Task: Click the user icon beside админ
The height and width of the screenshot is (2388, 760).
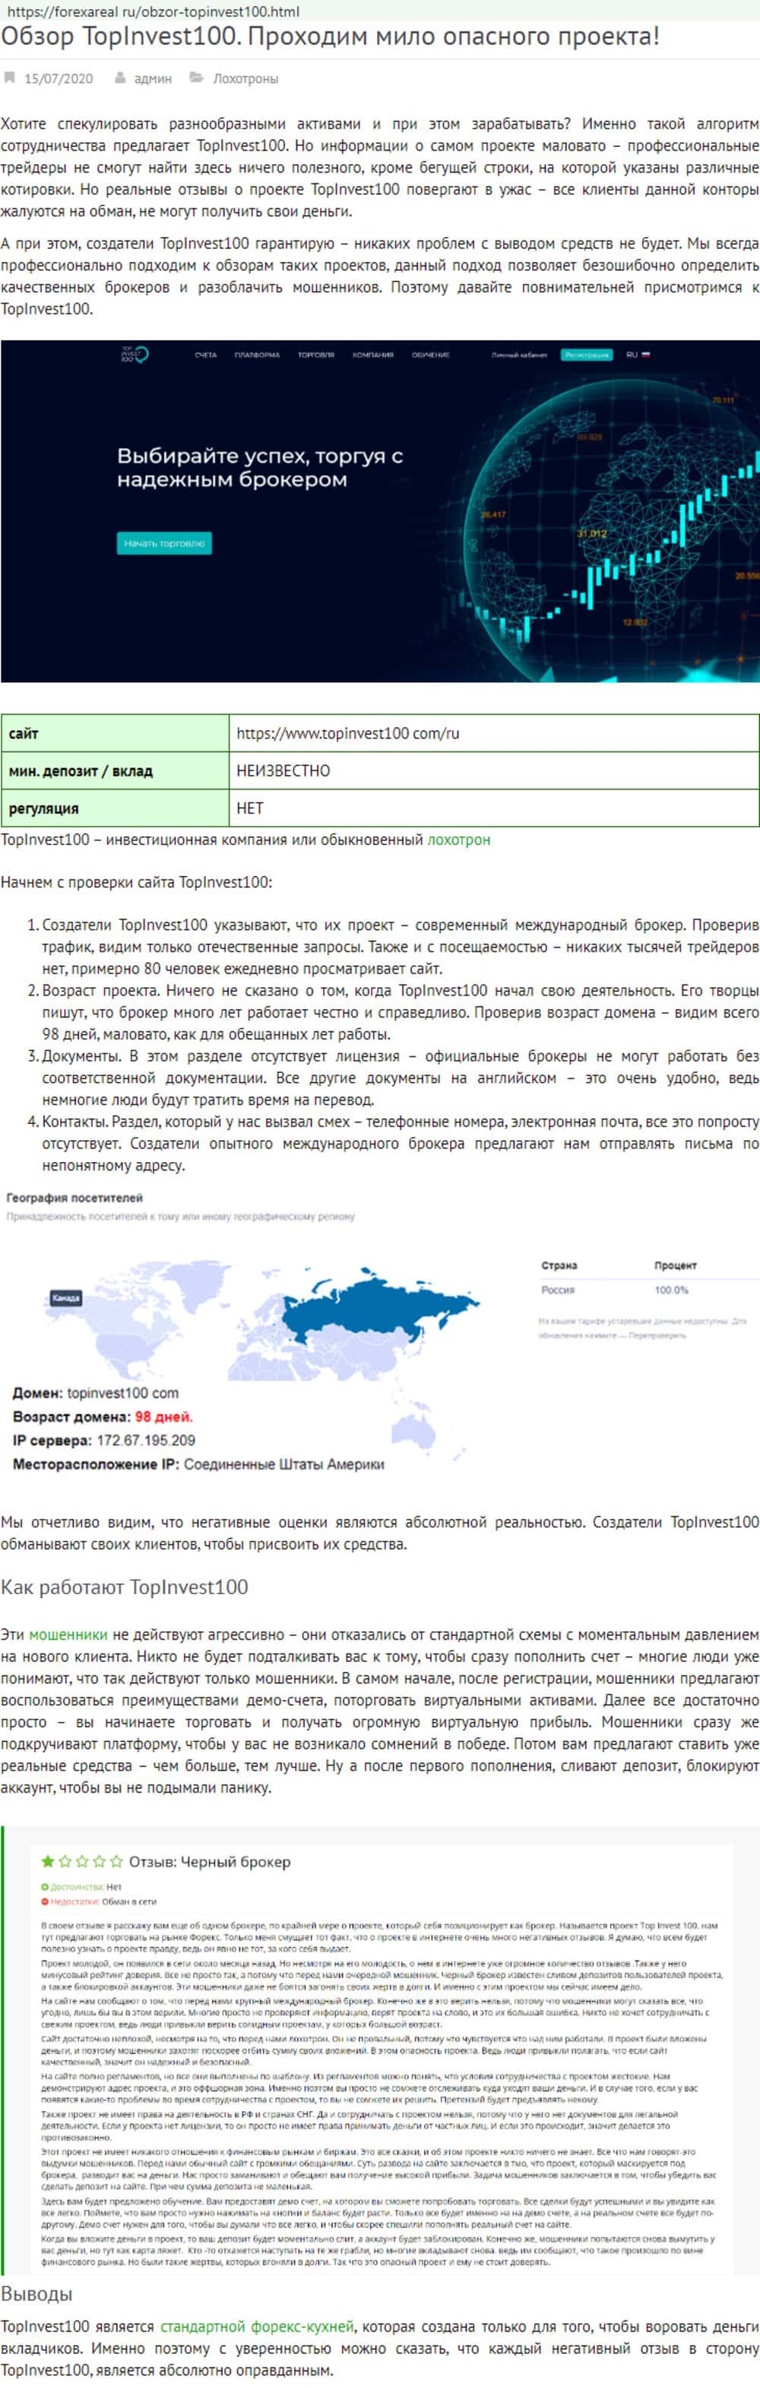Action: point(121,78)
